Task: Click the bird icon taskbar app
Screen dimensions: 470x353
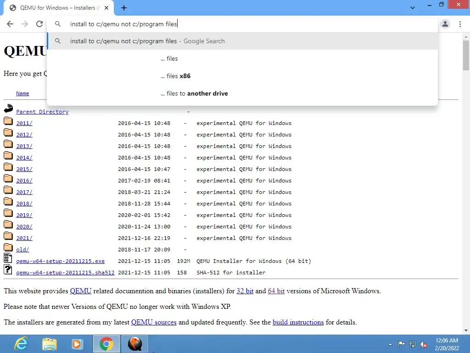Action: tap(135, 344)
